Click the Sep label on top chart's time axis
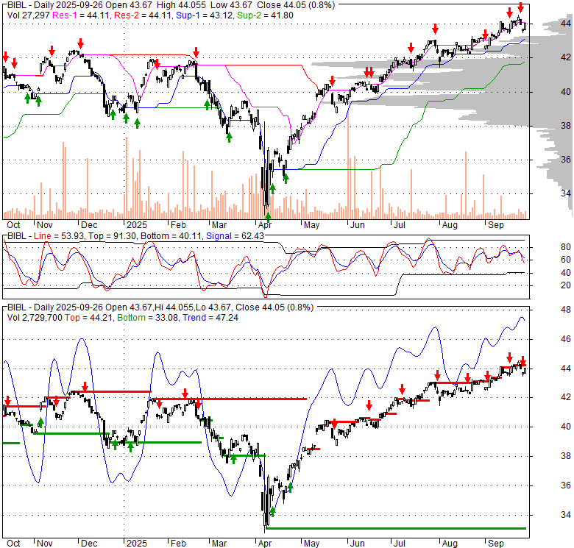The image size is (574, 548). [496, 225]
